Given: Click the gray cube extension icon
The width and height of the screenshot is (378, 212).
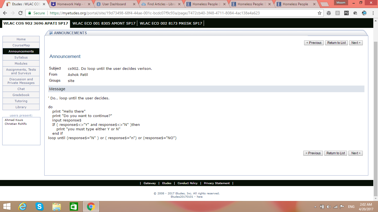Looking at the screenshot, I should (x=329, y=13).
